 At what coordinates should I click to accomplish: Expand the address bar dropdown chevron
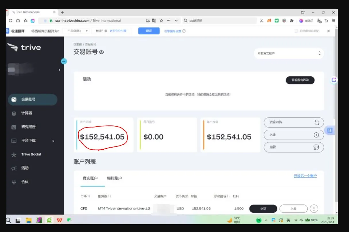[x=176, y=21]
